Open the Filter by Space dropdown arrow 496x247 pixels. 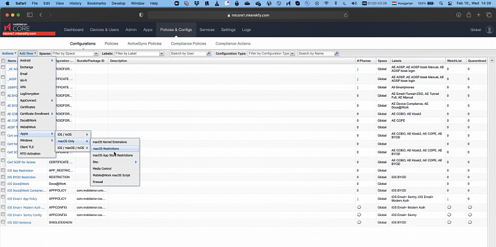tap(96, 53)
